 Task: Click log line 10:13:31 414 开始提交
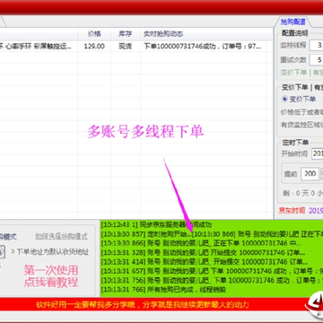click(204, 262)
